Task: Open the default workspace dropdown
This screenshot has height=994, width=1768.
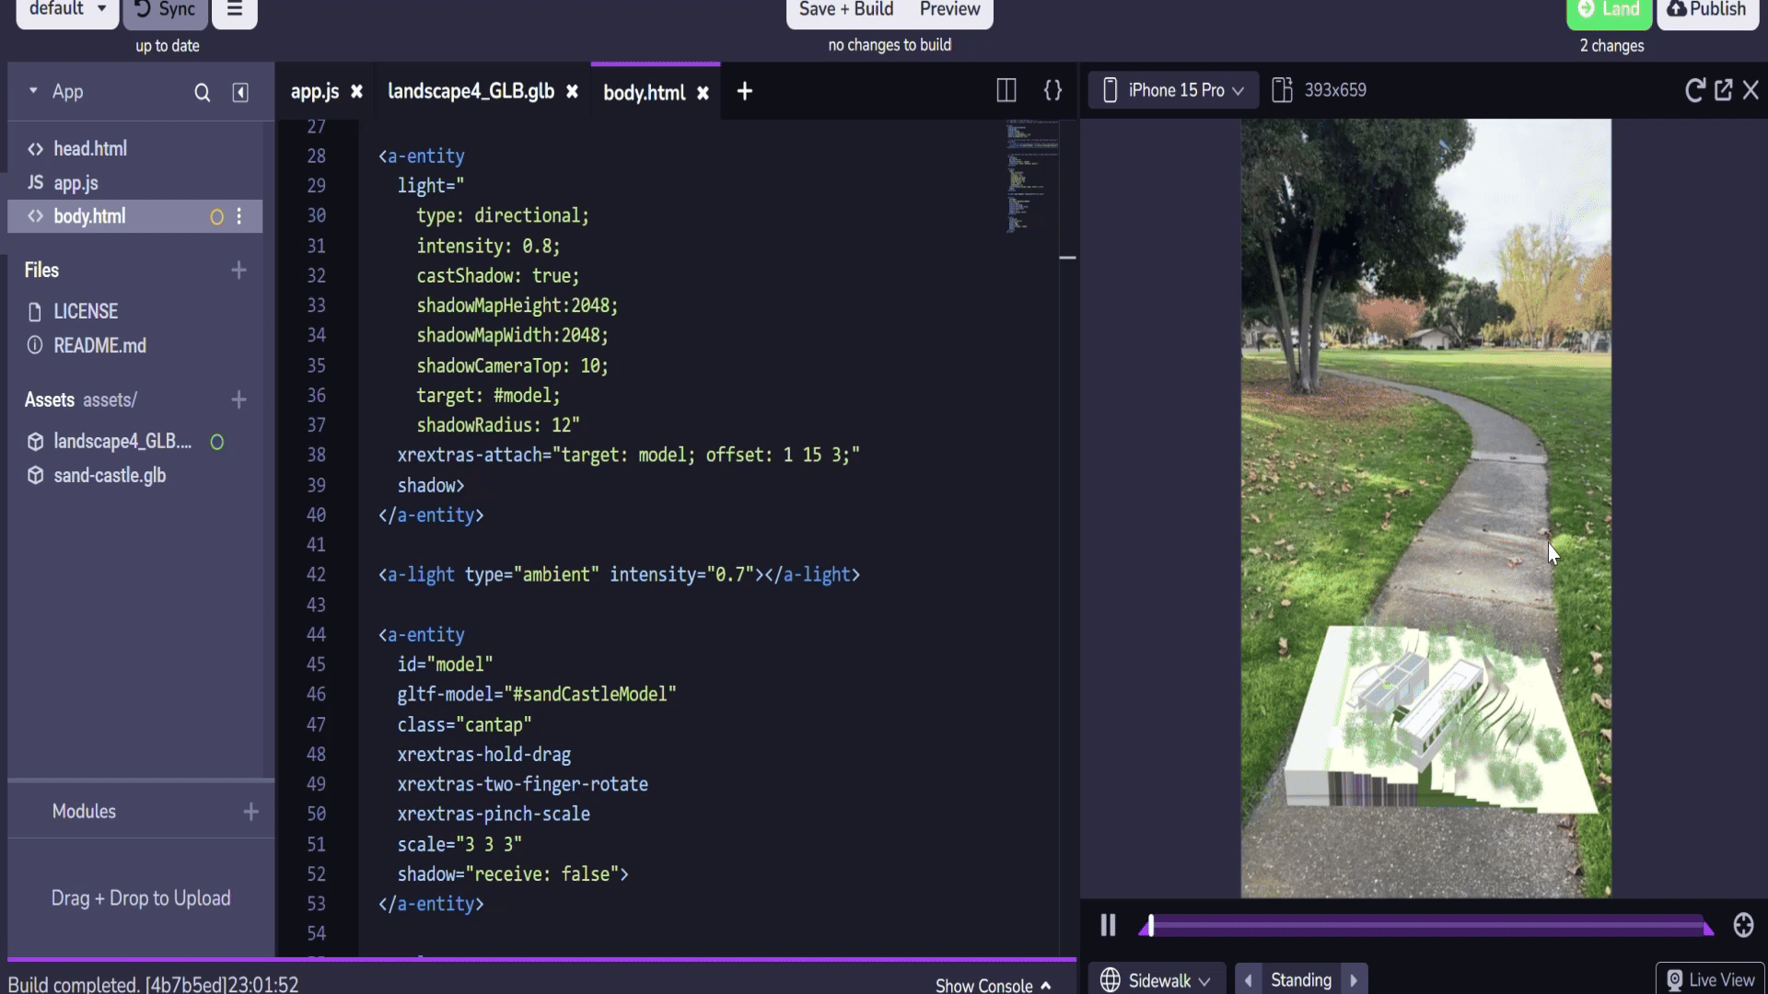Action: click(66, 11)
